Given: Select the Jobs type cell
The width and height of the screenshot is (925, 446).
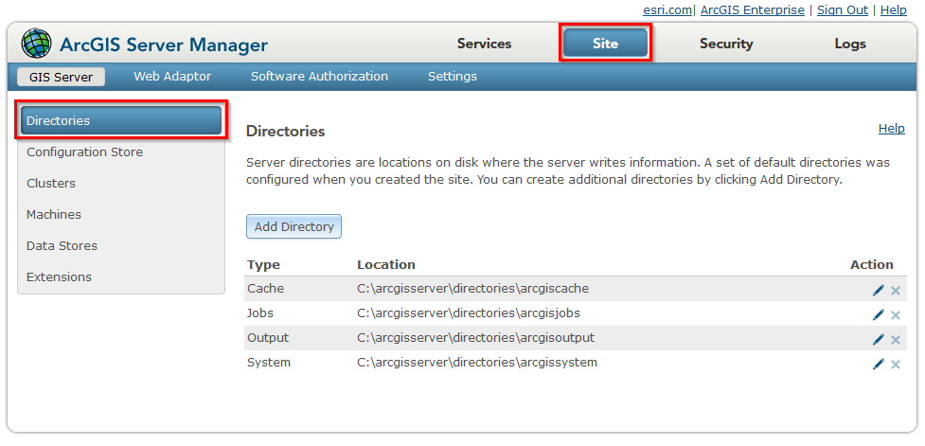Looking at the screenshot, I should click(260, 313).
